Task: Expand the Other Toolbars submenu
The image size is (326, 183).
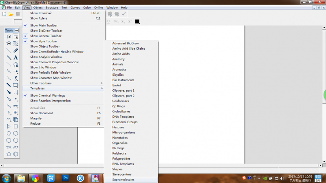Action: (63, 83)
